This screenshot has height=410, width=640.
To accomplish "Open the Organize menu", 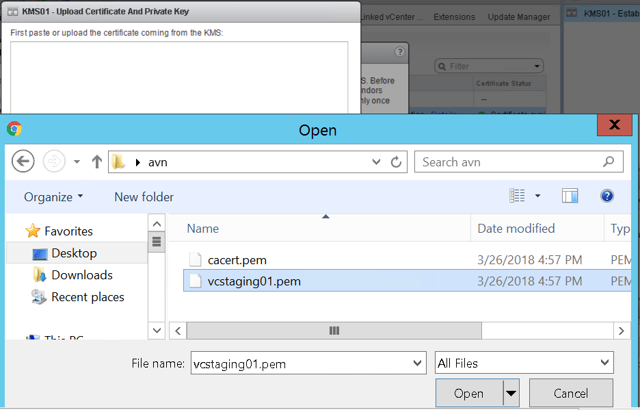I will coord(53,197).
